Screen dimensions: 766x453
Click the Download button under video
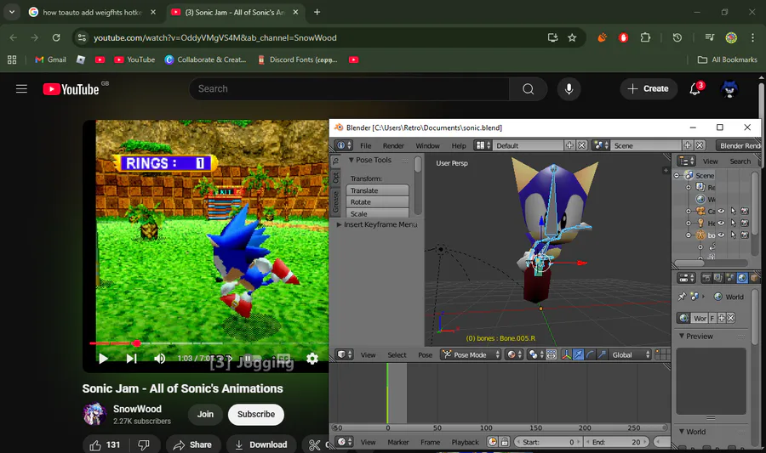tap(261, 445)
